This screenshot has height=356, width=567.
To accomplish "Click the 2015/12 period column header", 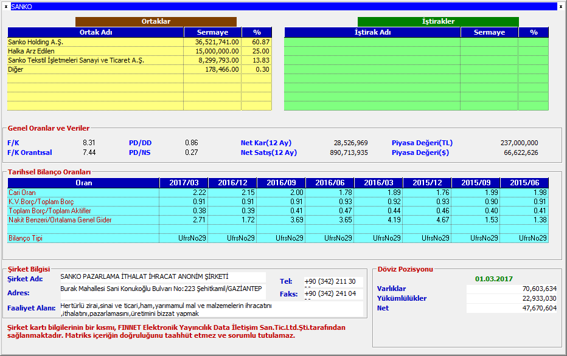I will tap(427, 183).
